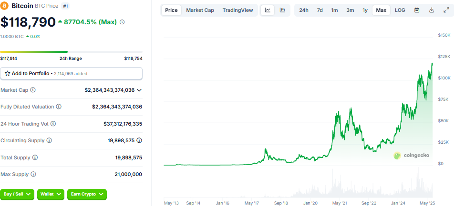Click the Total Supply 19,898,575 value

tap(129, 158)
